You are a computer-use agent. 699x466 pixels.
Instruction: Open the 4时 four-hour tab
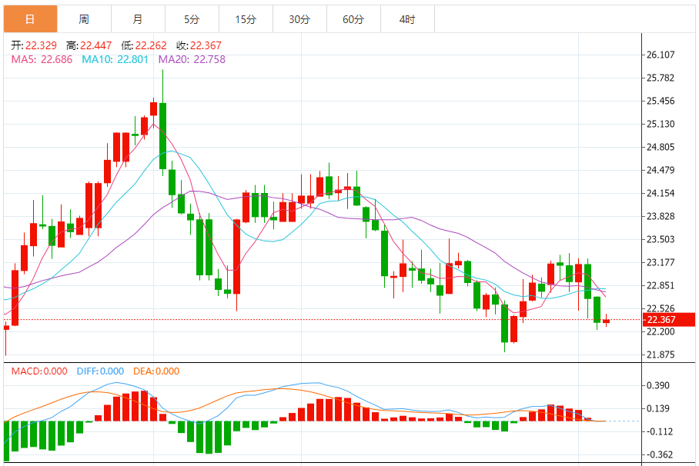(x=407, y=19)
